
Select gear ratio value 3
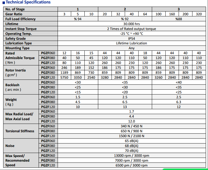tap(64, 14)
